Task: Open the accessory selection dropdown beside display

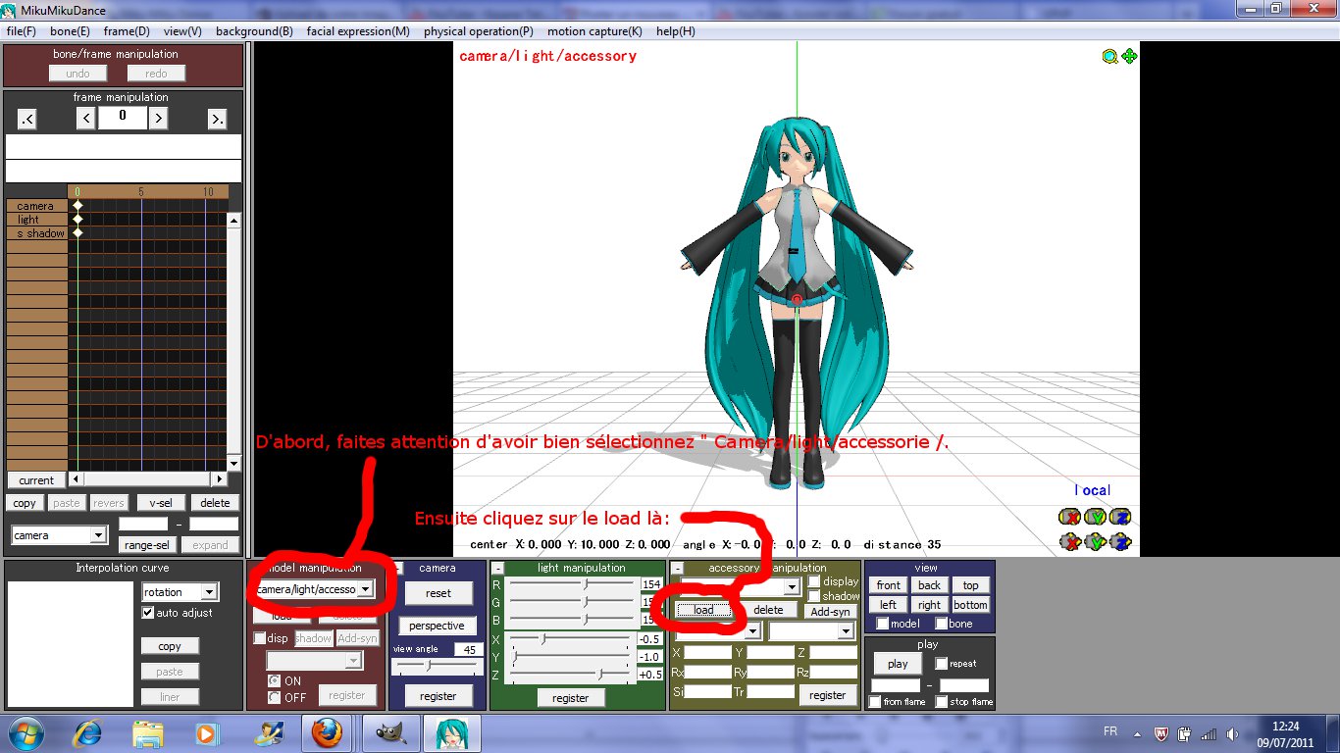Action: [x=793, y=586]
